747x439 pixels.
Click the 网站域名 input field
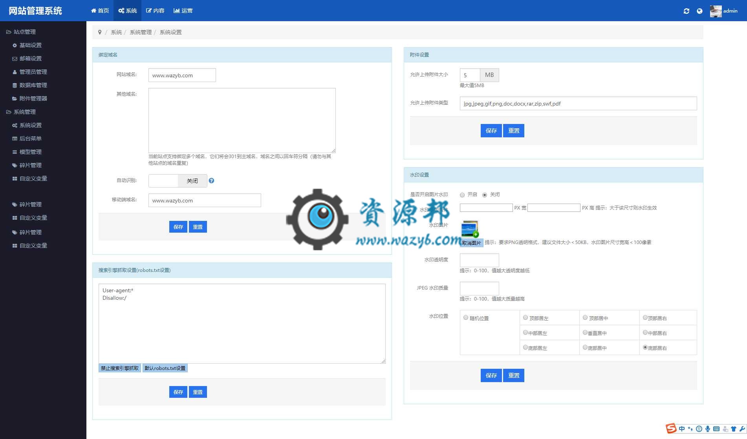(x=182, y=75)
